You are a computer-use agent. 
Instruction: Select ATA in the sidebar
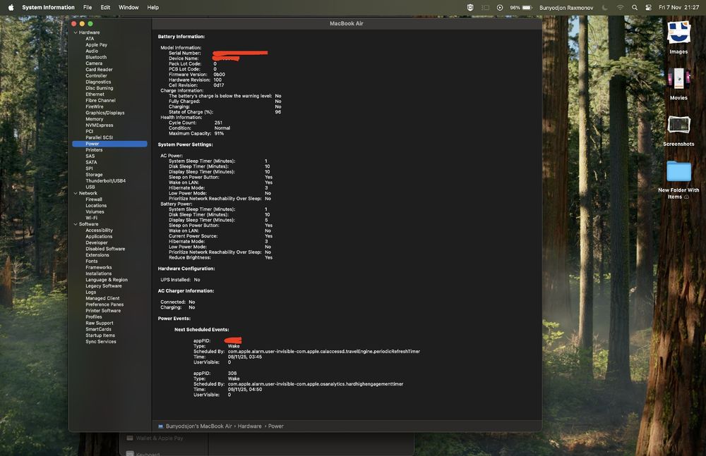tap(90, 39)
